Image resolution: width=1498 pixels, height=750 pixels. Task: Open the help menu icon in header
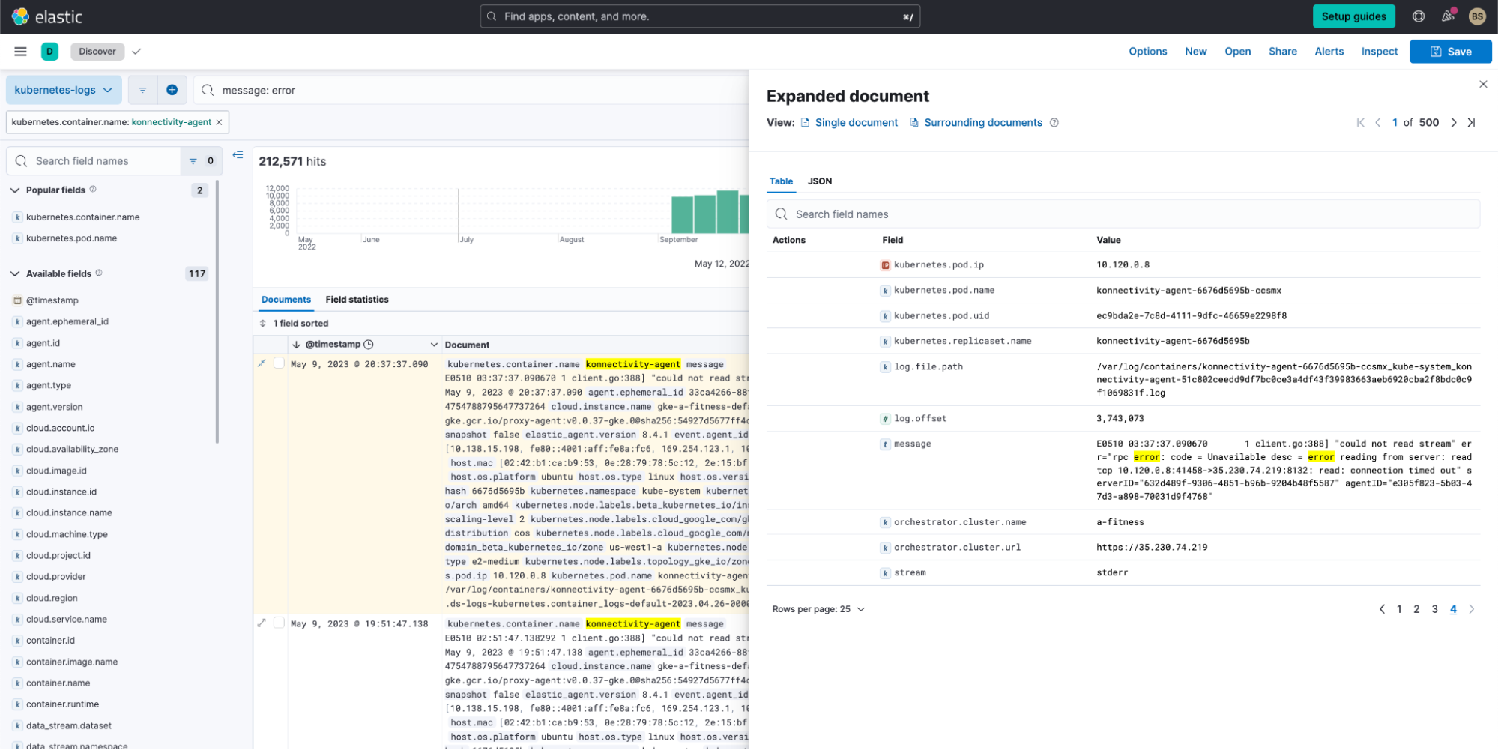[1418, 16]
